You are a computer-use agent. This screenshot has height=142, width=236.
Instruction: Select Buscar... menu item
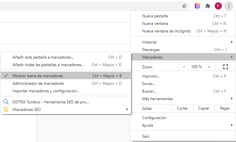(183, 91)
